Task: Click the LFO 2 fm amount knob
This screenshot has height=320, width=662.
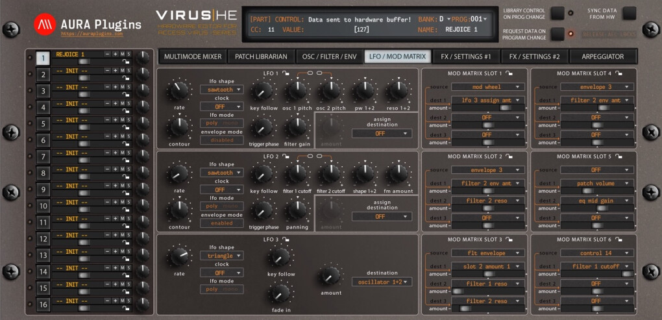Action: [x=398, y=173]
